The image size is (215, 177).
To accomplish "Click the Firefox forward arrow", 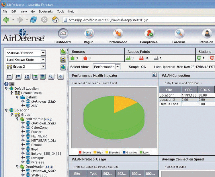I will tap(20, 20).
